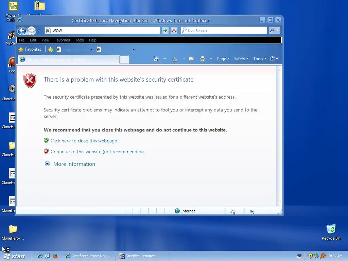Click the orange magnifier tray icon

pyautogui.click(x=323, y=256)
